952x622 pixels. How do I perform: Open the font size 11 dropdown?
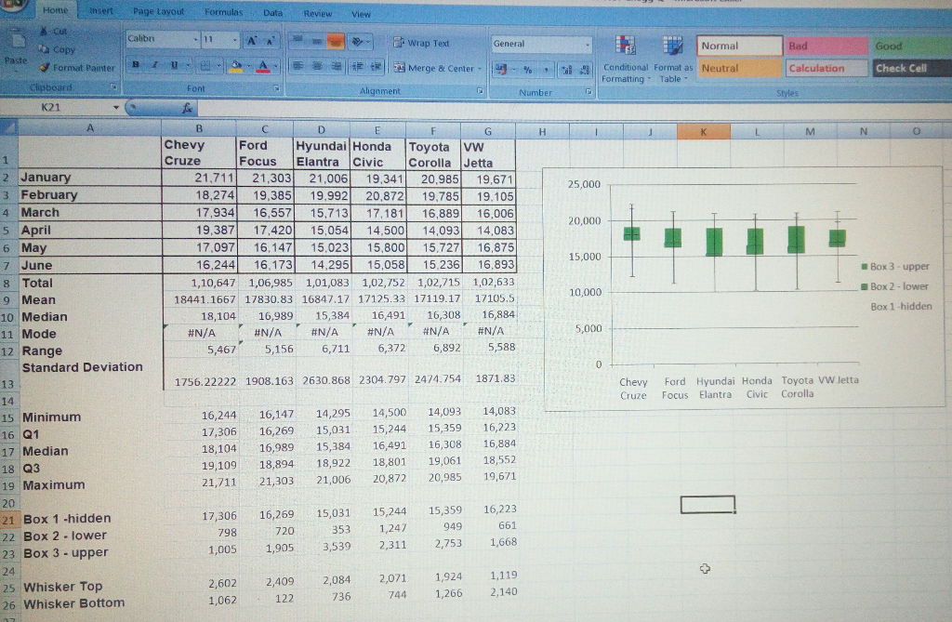[235, 40]
